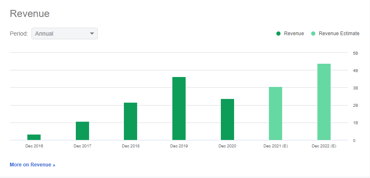Click the 1B y-axis value
The image size is (370, 178).
point(356,123)
